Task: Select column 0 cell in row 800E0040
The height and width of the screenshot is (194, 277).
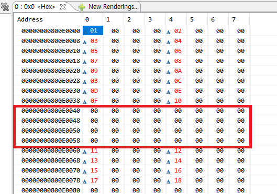Action: point(94,111)
